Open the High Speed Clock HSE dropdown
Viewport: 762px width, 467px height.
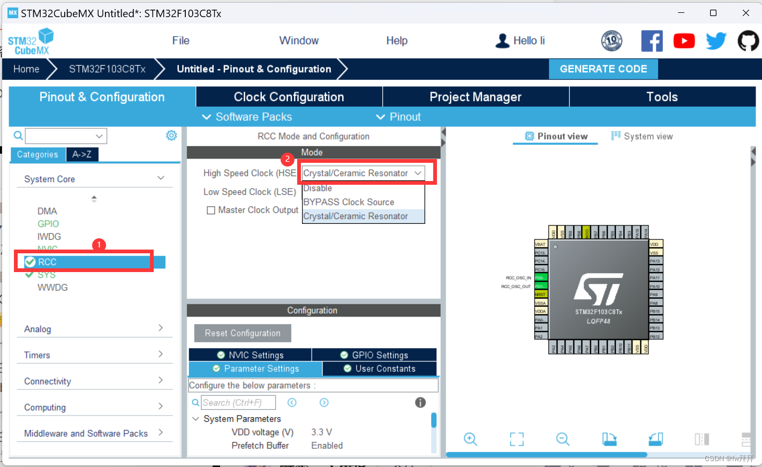[x=363, y=173]
